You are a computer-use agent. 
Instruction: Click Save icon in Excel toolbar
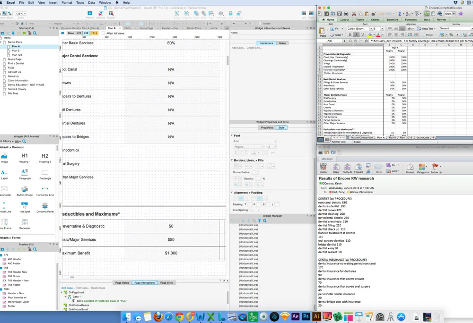pyautogui.click(x=339, y=14)
